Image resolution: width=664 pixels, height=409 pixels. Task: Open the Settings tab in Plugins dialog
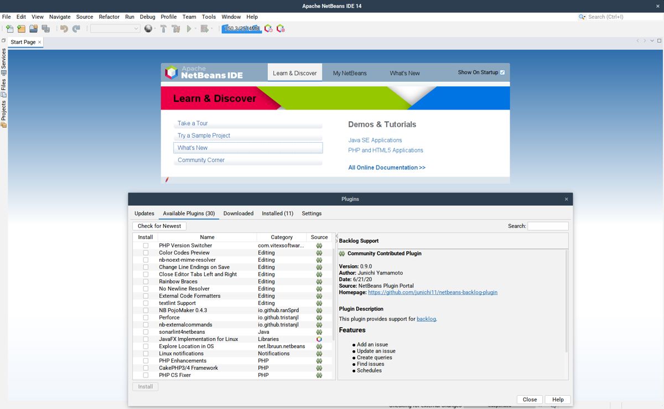click(x=312, y=214)
